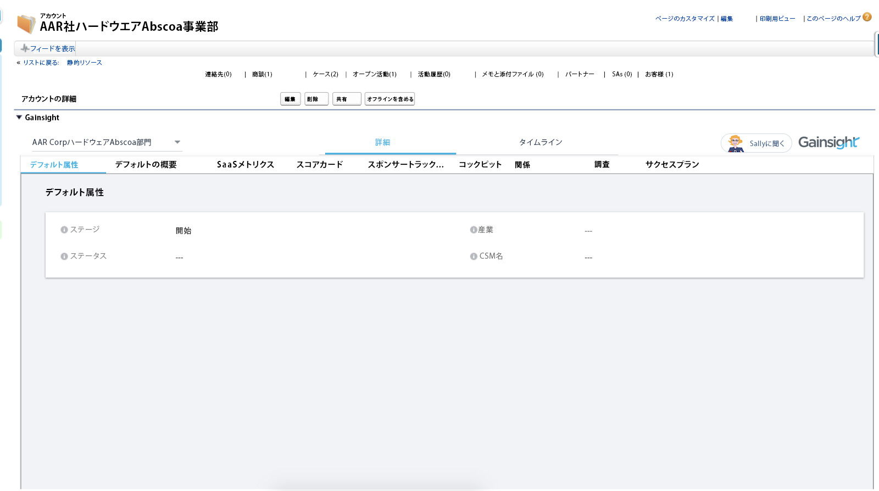Open このページのヘルプ link
879x491 pixels.
pos(834,19)
